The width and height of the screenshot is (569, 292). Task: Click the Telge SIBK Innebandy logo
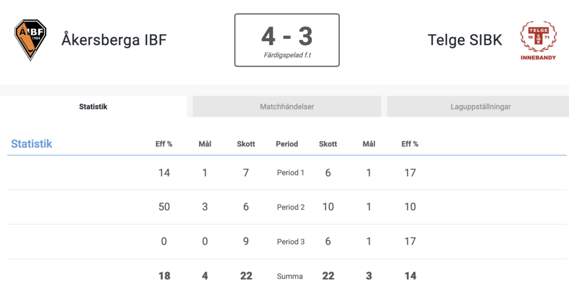coord(538,41)
